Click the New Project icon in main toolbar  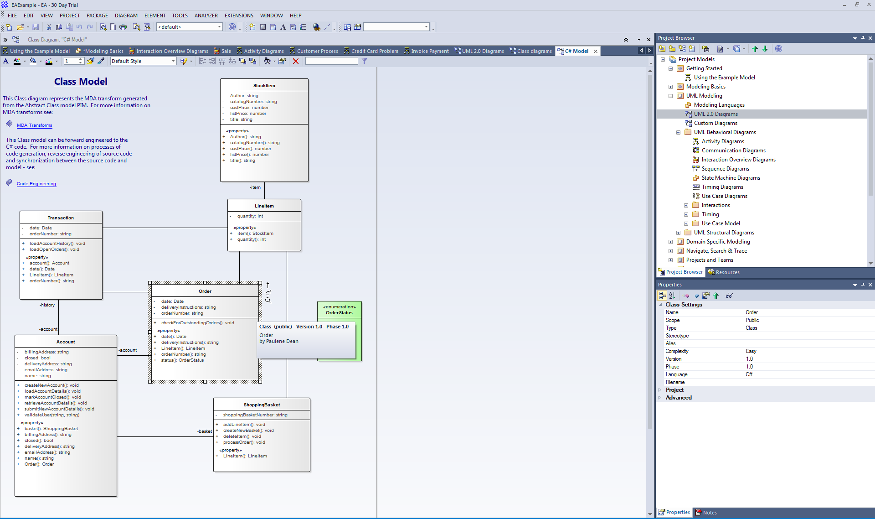(9, 27)
